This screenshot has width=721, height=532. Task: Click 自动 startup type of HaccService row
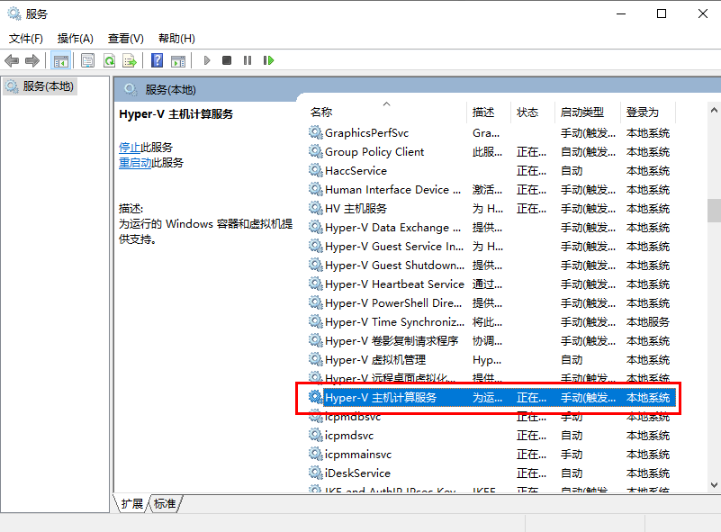(x=572, y=171)
